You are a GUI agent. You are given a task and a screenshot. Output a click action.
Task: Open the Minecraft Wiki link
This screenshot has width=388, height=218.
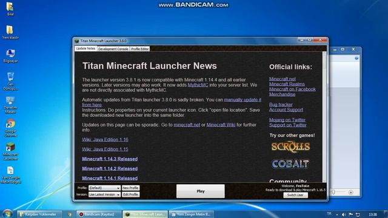(x=221, y=125)
